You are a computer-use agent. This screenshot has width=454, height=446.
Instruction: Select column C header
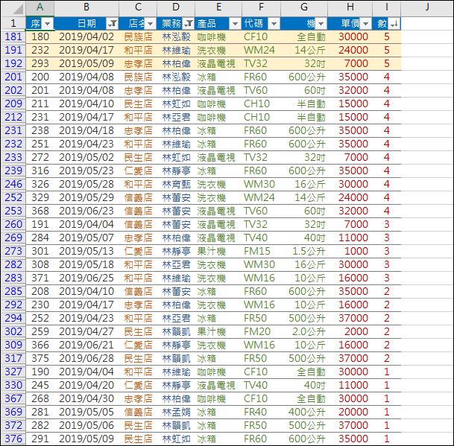(x=138, y=7)
